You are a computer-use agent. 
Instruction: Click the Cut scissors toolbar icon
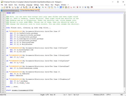click(x=21, y=7)
